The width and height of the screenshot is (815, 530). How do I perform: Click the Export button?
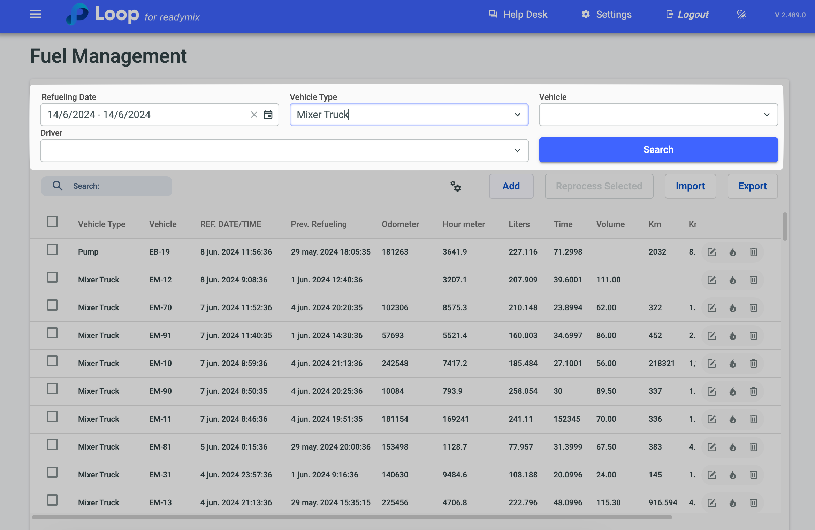(752, 186)
